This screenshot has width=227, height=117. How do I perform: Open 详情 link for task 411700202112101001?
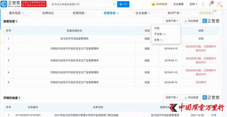coord(214,115)
